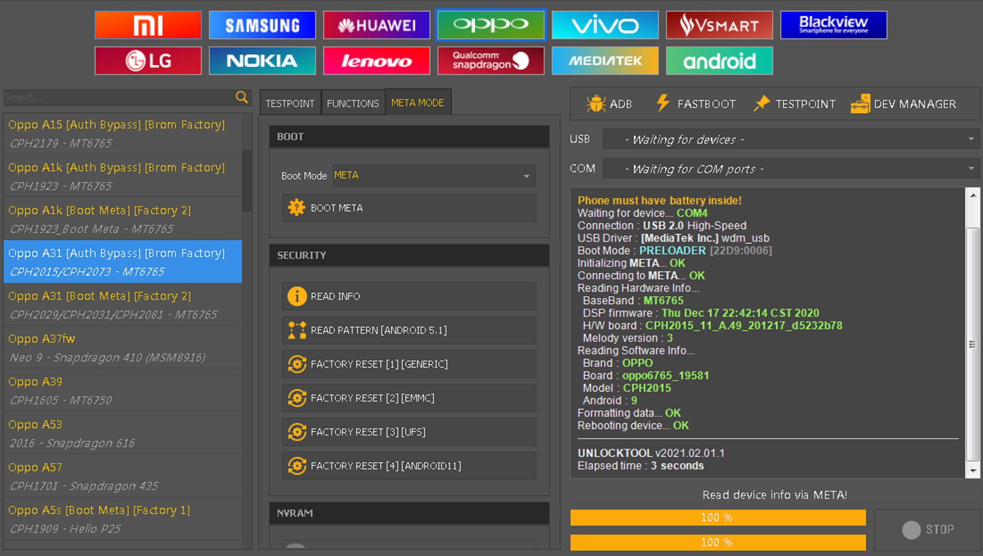Click the model list scrollbar thumb
The width and height of the screenshot is (983, 556).
247,180
